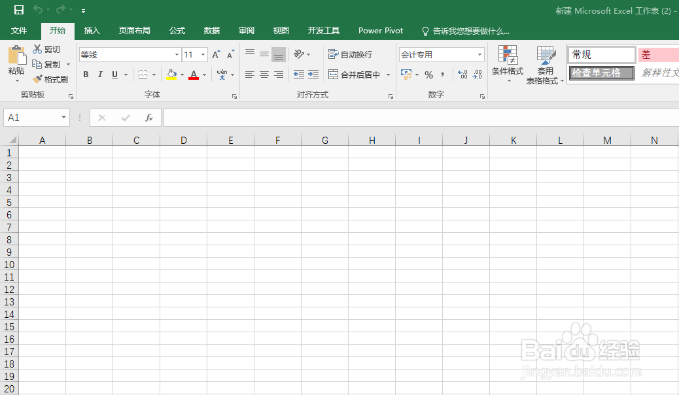
Task: Click Merge and Center 合并后居中 button
Action: tap(355, 75)
